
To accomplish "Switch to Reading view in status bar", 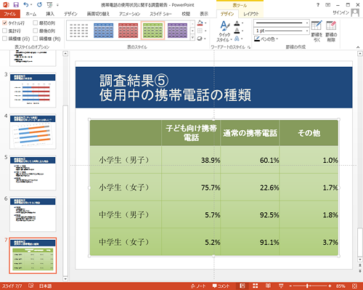I will pyautogui.click(x=268, y=286).
